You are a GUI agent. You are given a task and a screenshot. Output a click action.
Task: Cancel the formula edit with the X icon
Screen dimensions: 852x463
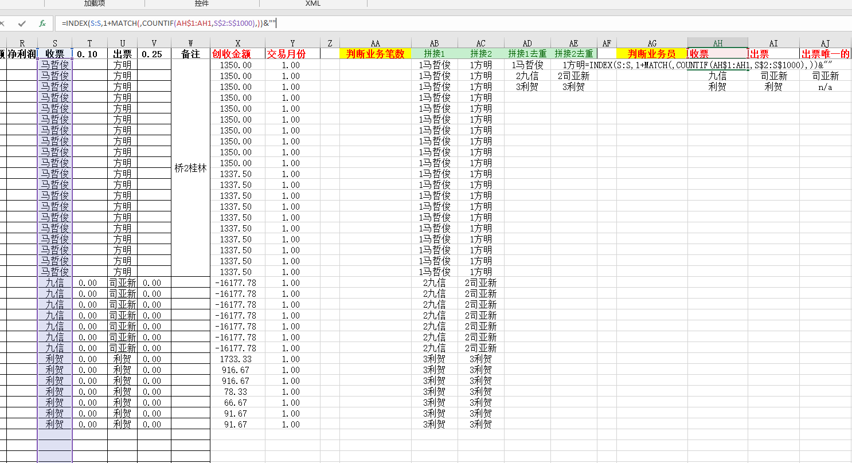point(2,23)
